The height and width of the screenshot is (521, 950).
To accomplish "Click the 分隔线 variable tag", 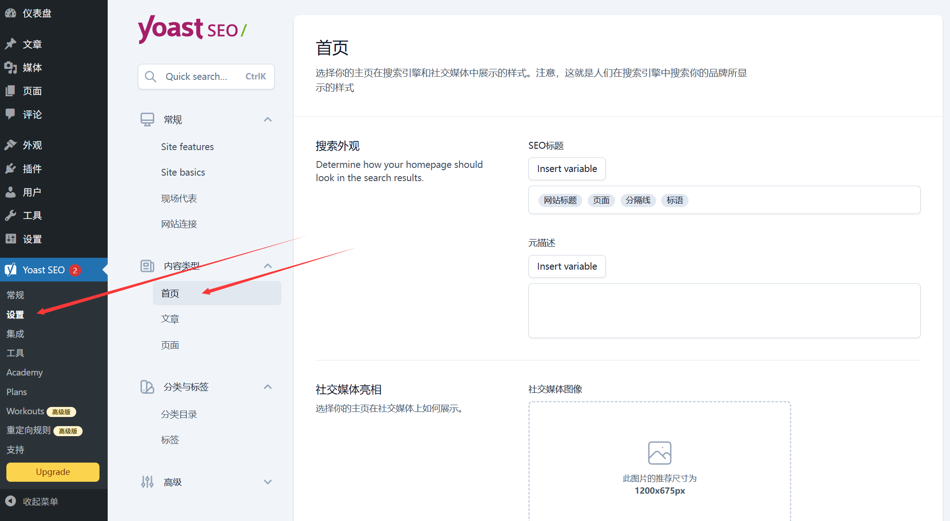I will tap(638, 200).
